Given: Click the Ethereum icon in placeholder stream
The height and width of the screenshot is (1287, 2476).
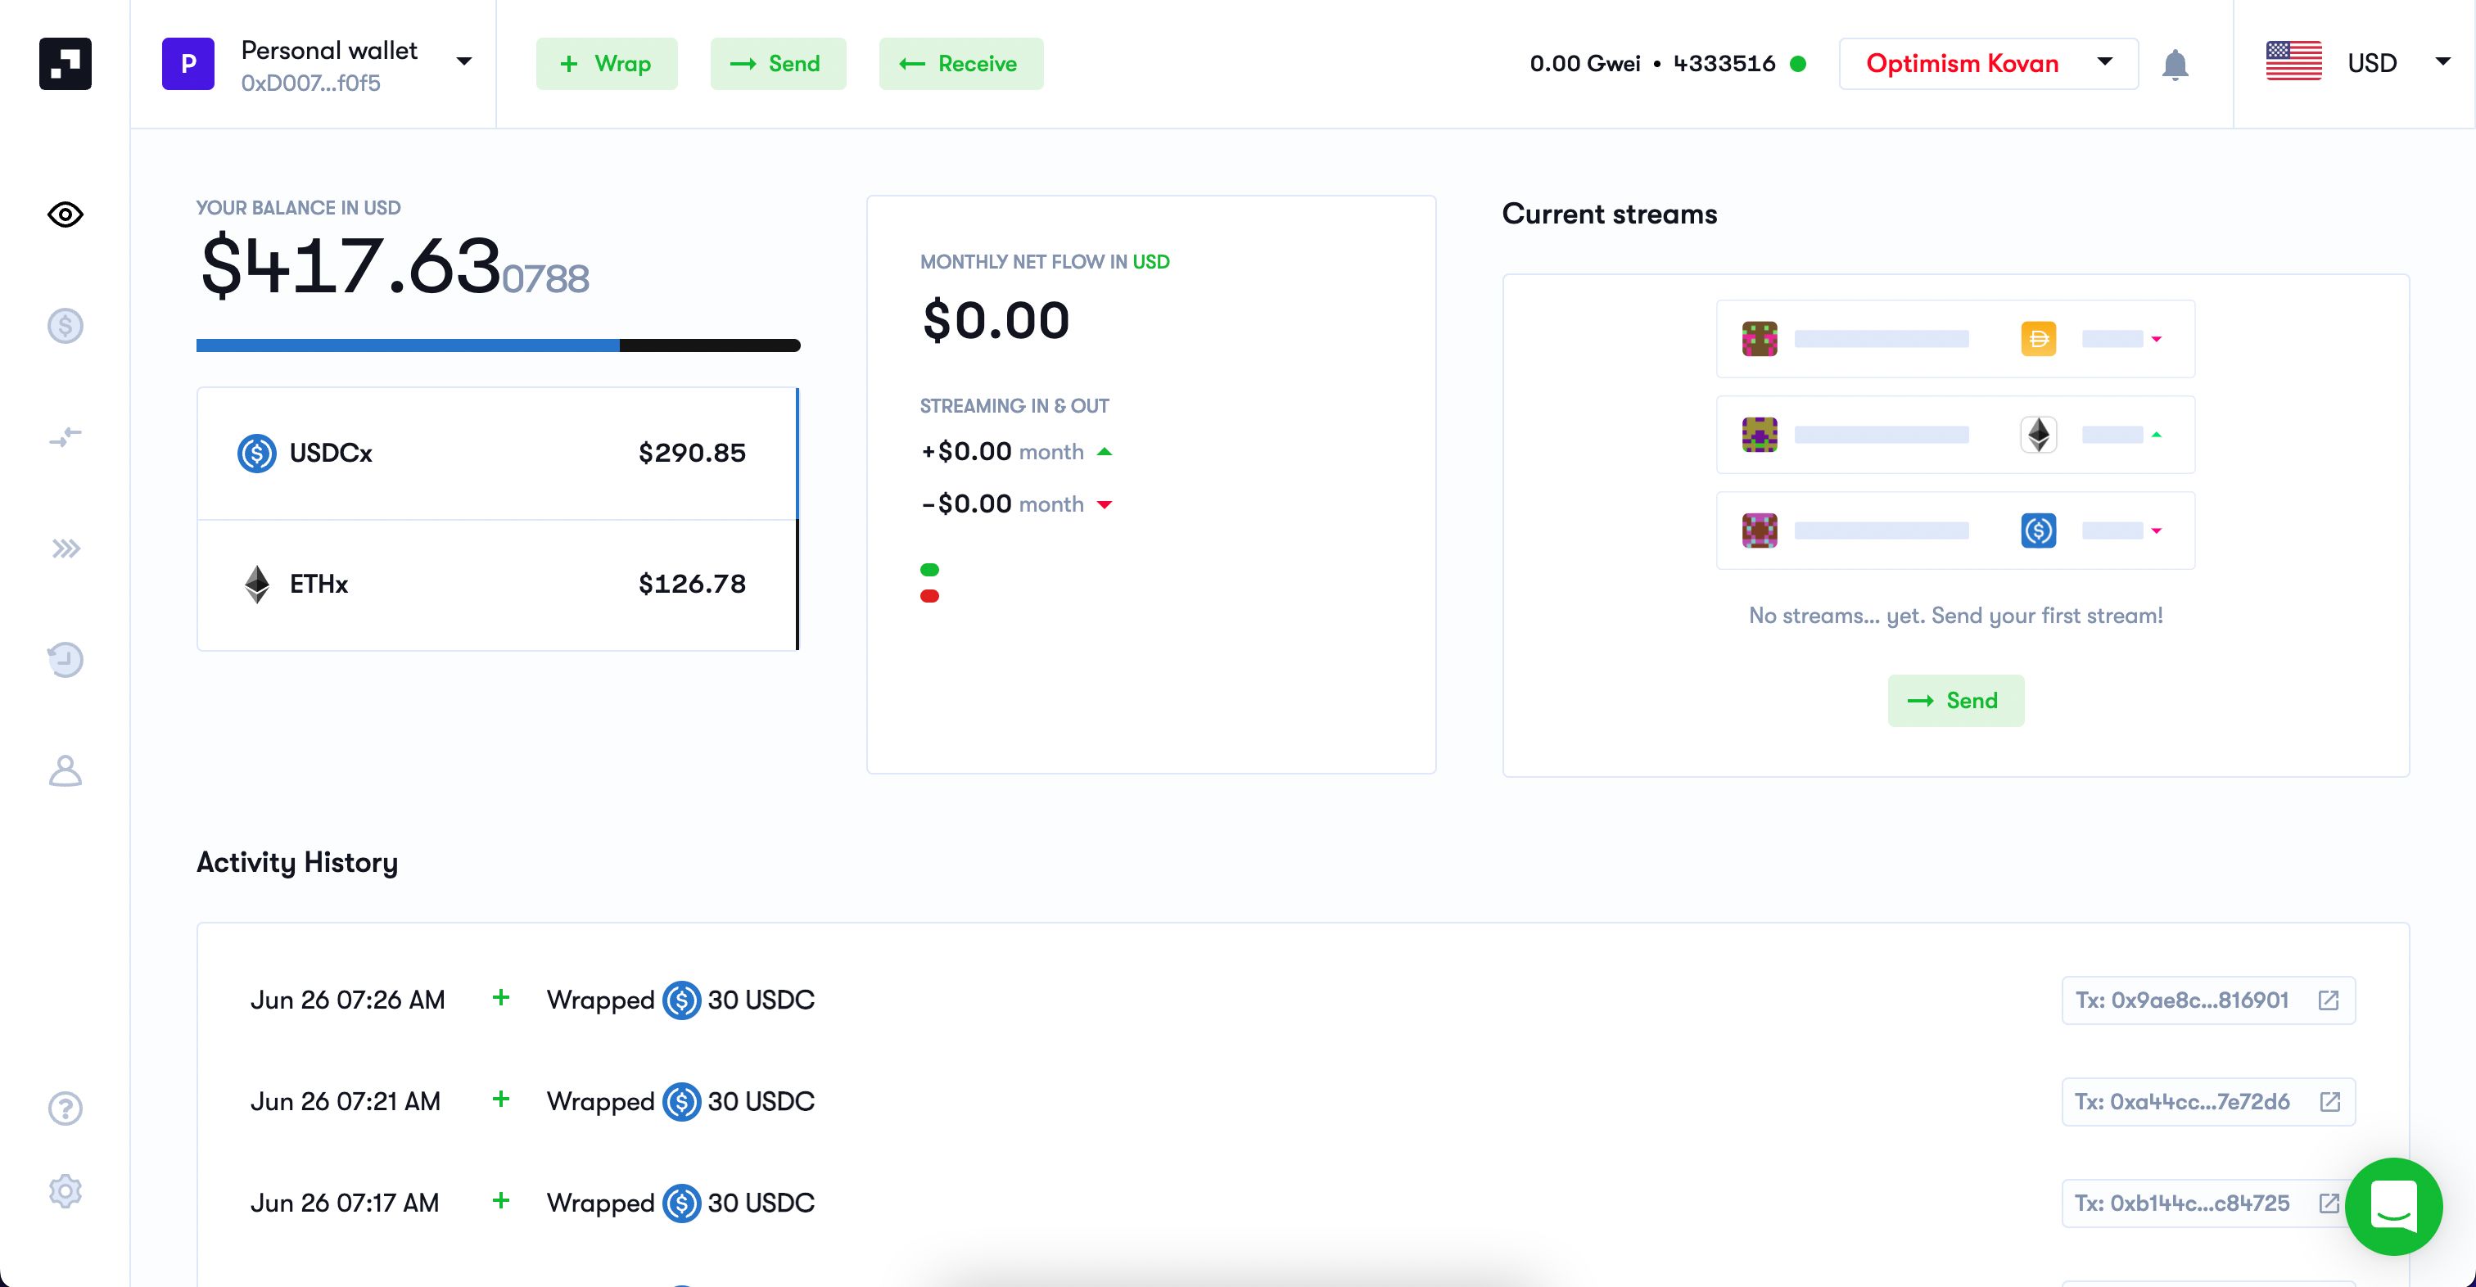Looking at the screenshot, I should pyautogui.click(x=2039, y=435).
